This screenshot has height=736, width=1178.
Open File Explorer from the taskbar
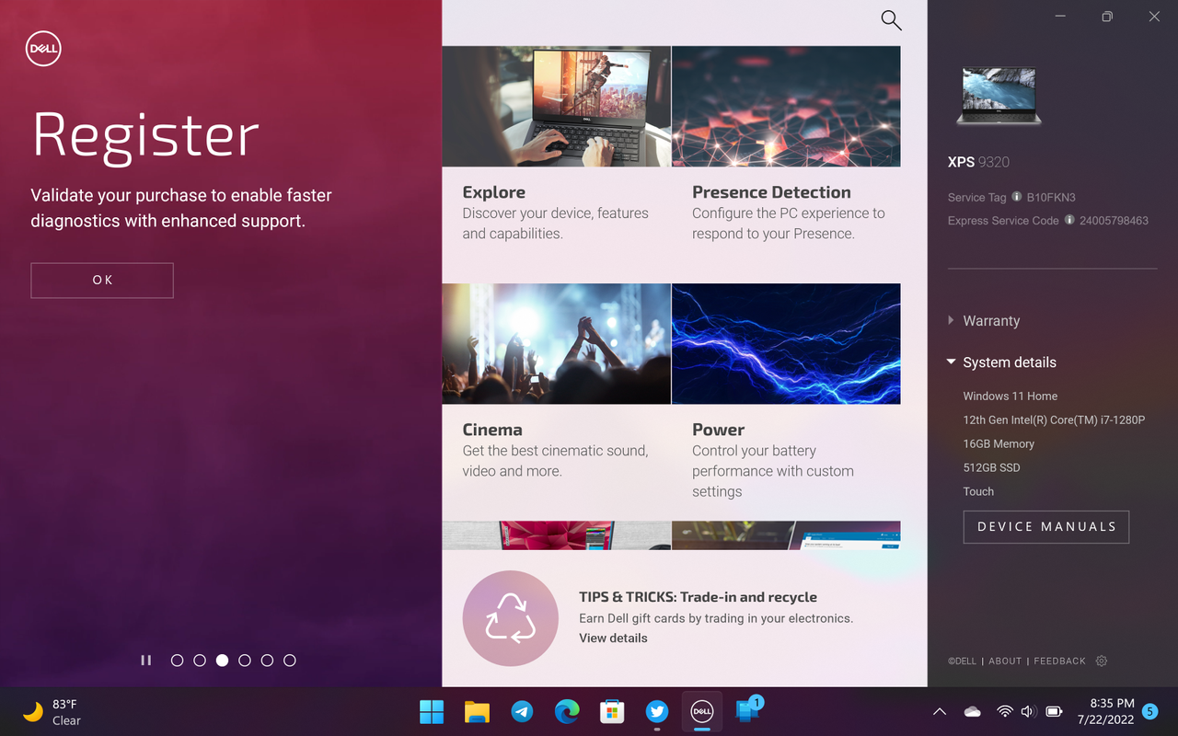coord(476,711)
